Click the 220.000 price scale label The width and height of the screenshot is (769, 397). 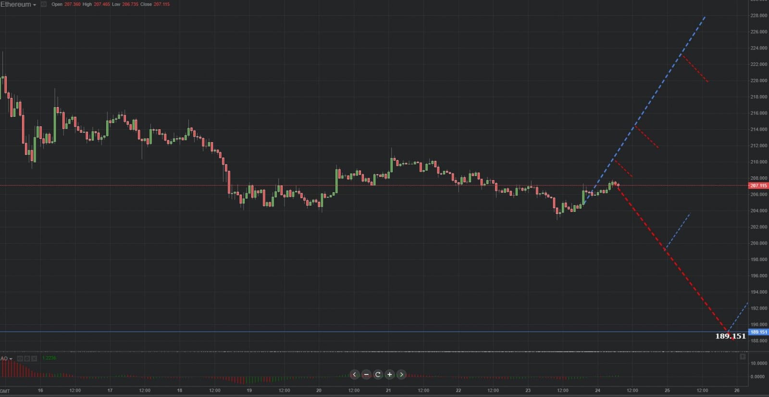click(x=759, y=81)
